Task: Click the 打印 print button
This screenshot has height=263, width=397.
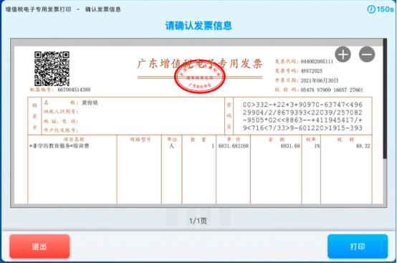Action: 358,247
